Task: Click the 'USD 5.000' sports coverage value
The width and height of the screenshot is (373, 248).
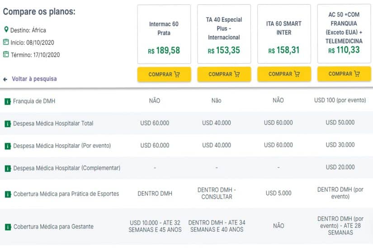Action: [x=279, y=193]
